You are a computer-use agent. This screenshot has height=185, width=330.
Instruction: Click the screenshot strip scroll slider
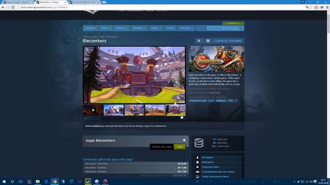tap(93, 118)
